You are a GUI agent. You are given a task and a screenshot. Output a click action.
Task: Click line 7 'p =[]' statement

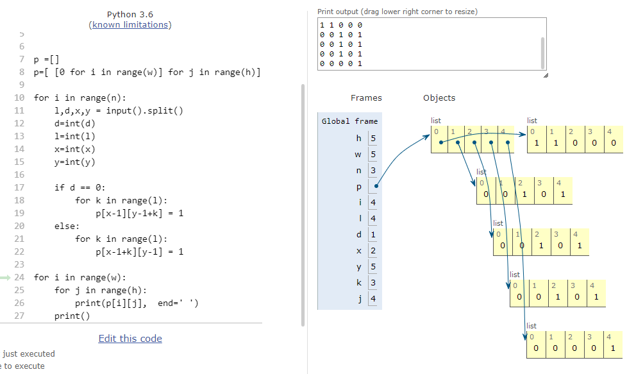click(x=47, y=60)
